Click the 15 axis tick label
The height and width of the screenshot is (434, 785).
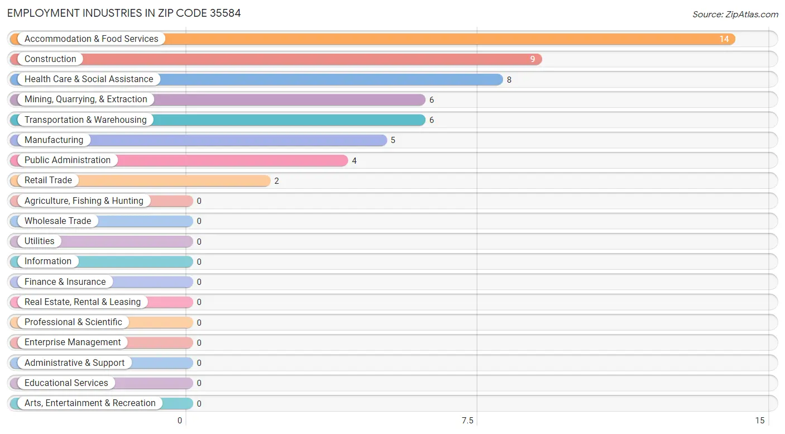(x=760, y=421)
